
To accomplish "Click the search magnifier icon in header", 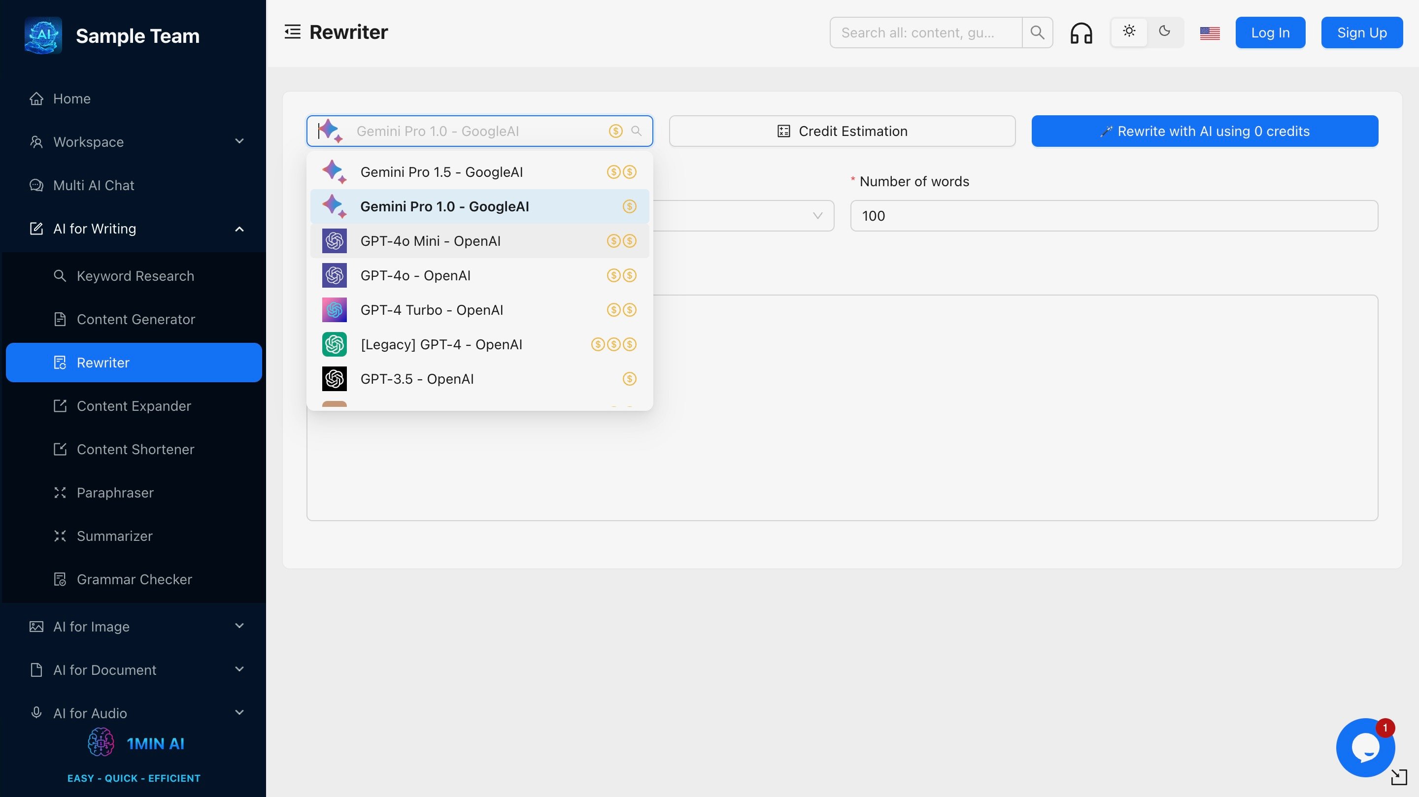I will [x=1037, y=33].
